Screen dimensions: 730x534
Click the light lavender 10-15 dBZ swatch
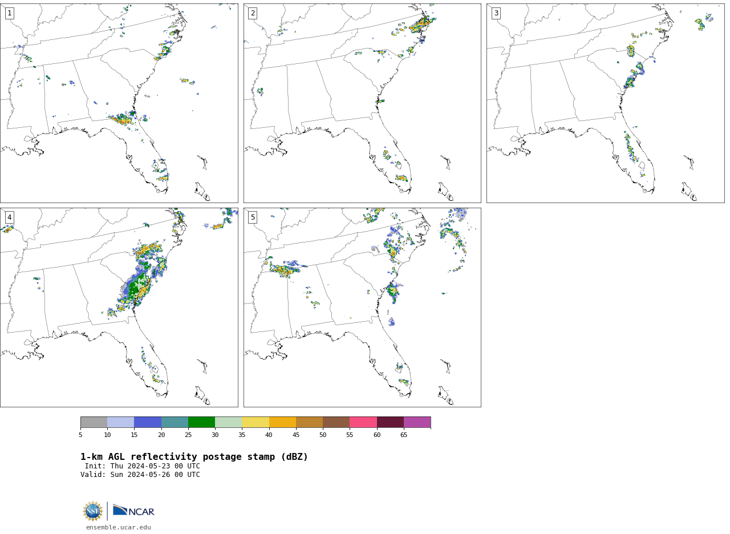pyautogui.click(x=121, y=422)
